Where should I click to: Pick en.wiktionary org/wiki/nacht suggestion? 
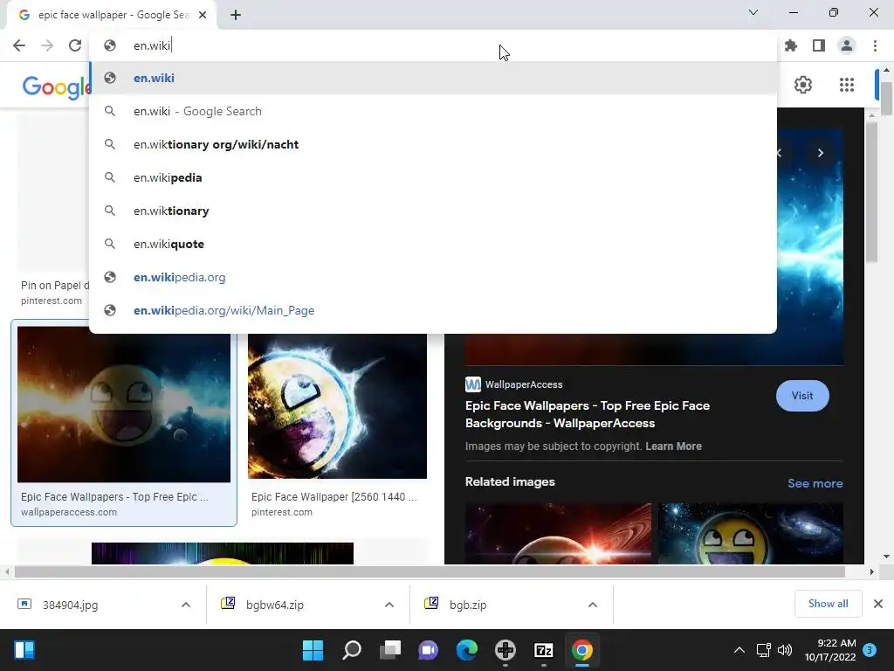click(x=433, y=144)
